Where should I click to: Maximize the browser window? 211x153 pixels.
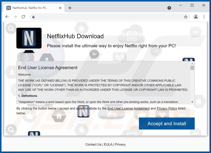(x=192, y=5)
